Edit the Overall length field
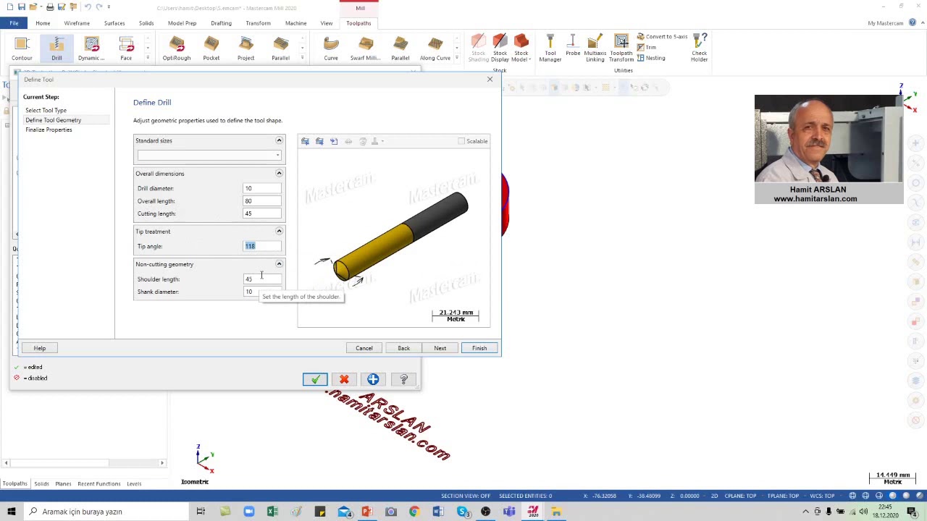Viewport: 927px width, 521px height. coord(261,201)
